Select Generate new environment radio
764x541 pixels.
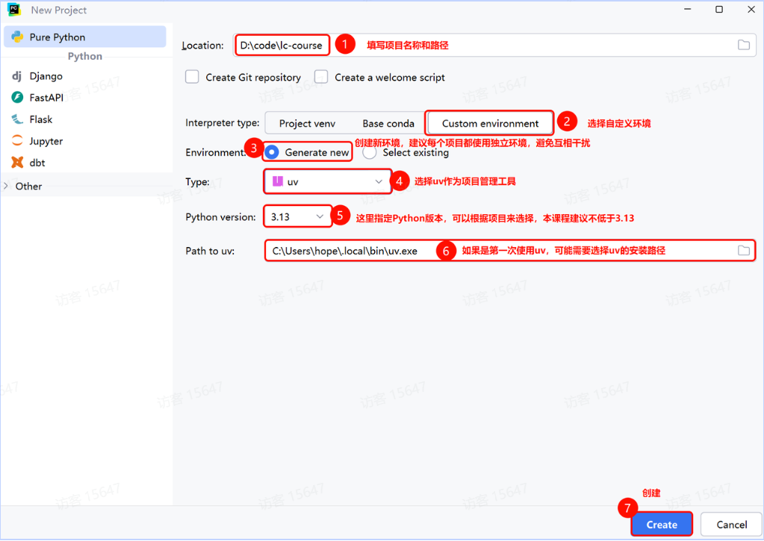click(272, 152)
